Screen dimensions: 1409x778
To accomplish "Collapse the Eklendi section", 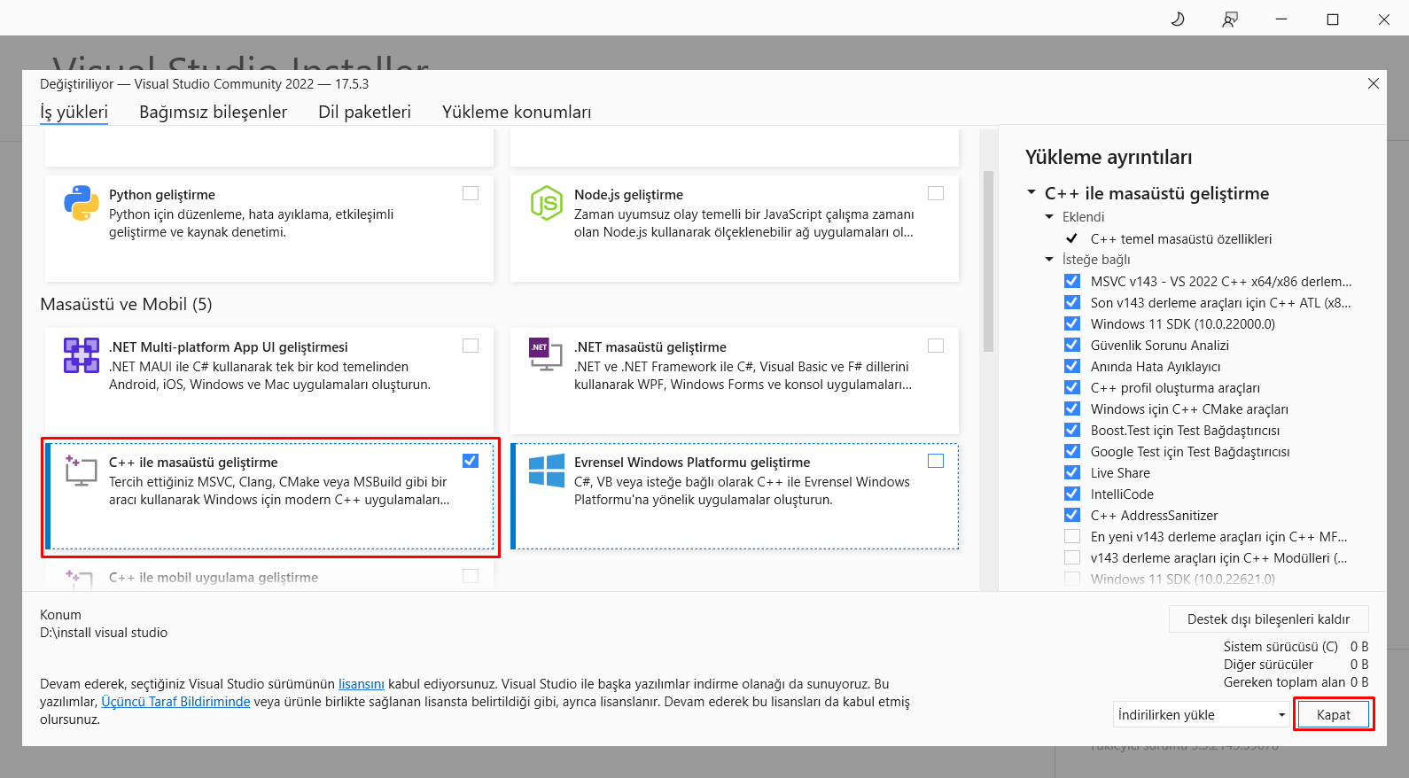I will (x=1049, y=217).
